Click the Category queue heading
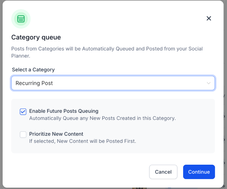 pyautogui.click(x=36, y=37)
